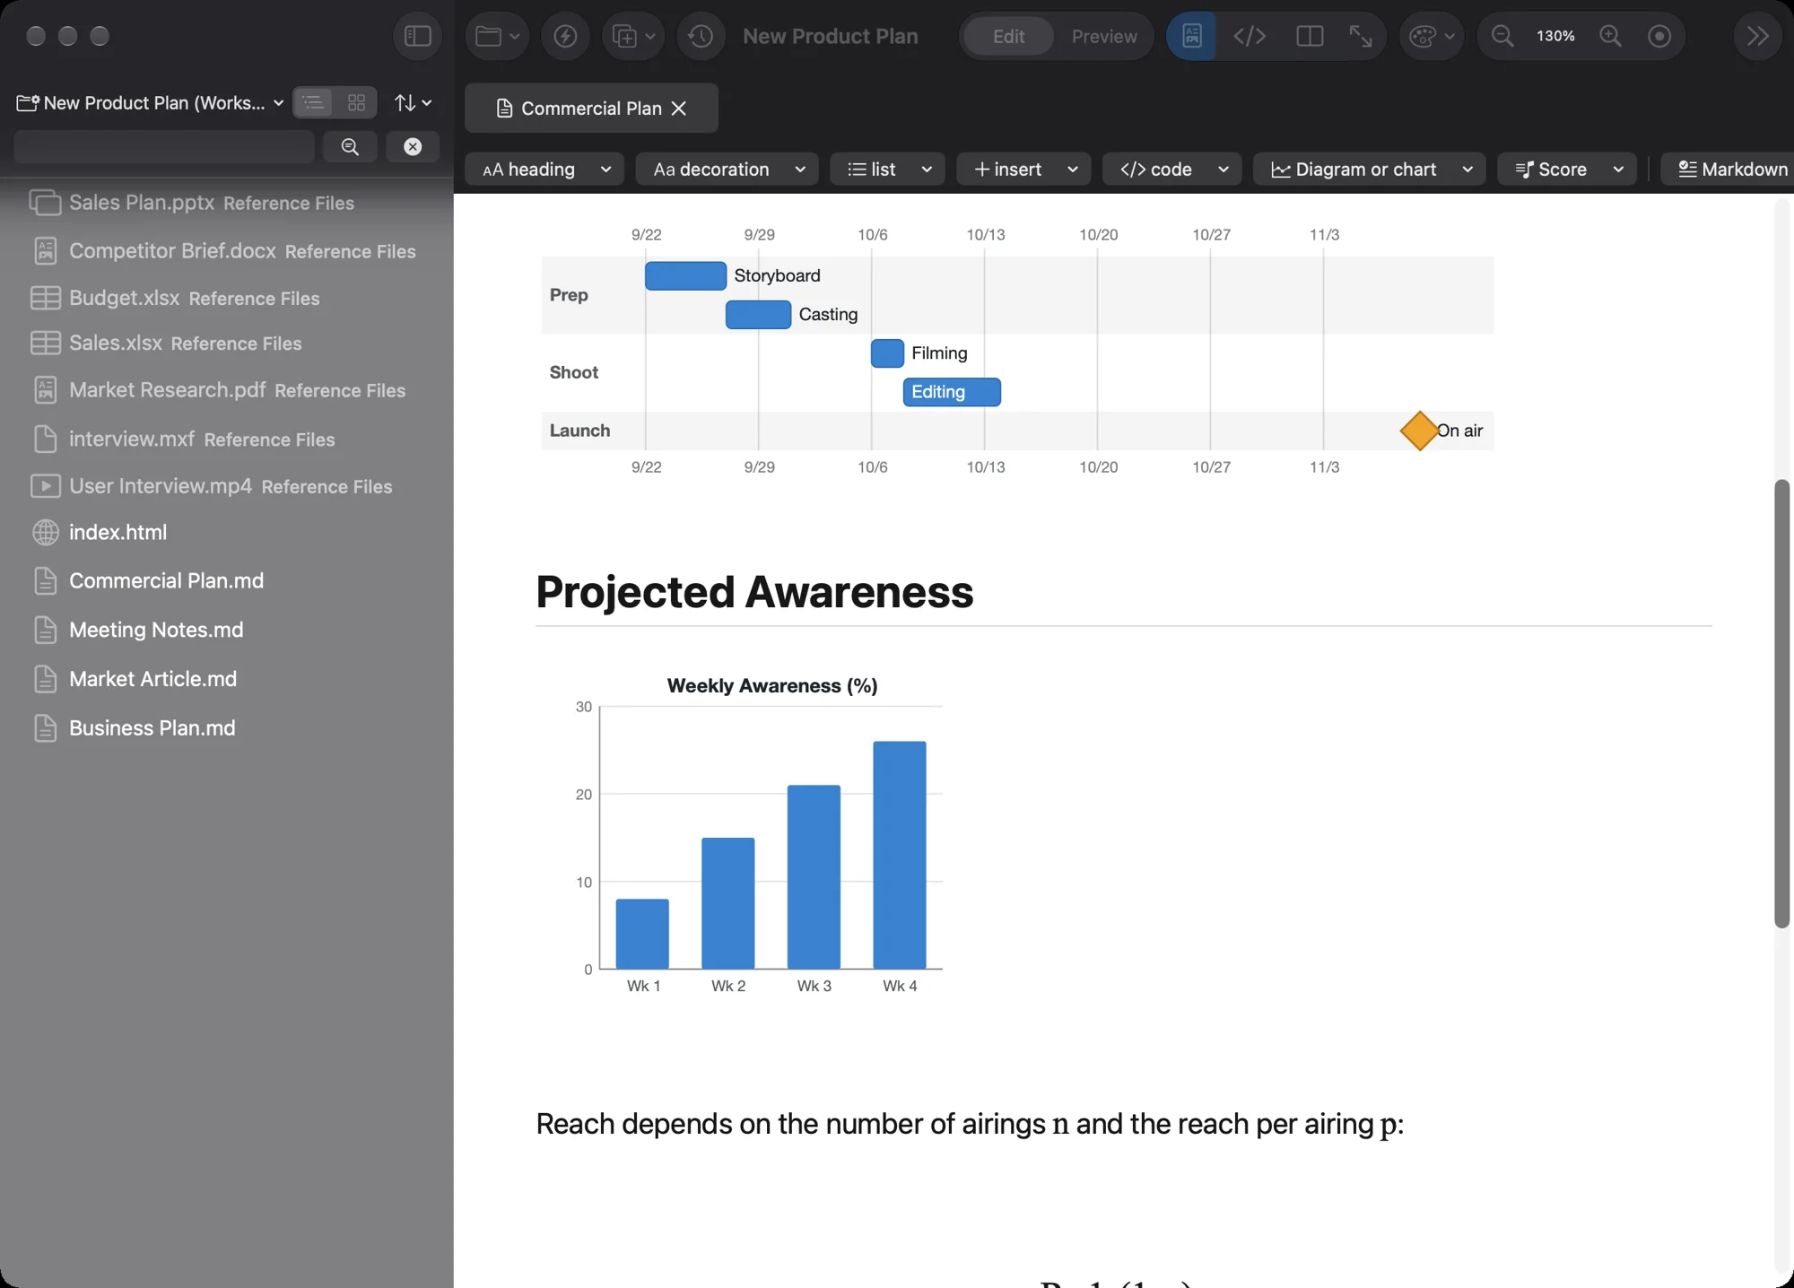Screen dimensions: 1794x1288
Task: Open the code dropdown
Action: coord(1171,169)
